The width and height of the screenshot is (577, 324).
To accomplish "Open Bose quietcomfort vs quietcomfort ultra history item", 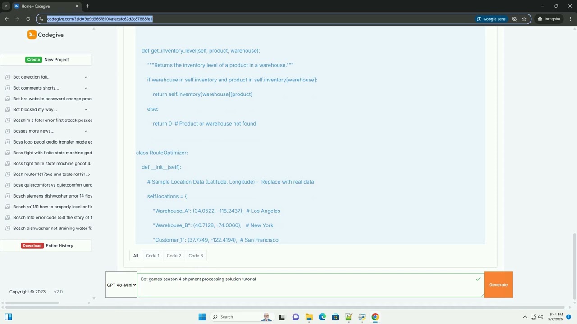I will tap(52, 185).
